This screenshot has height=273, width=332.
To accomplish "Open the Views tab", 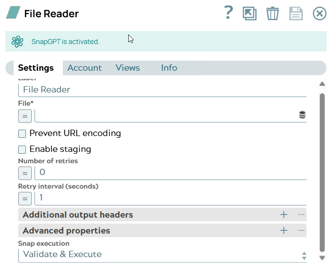I will [127, 68].
